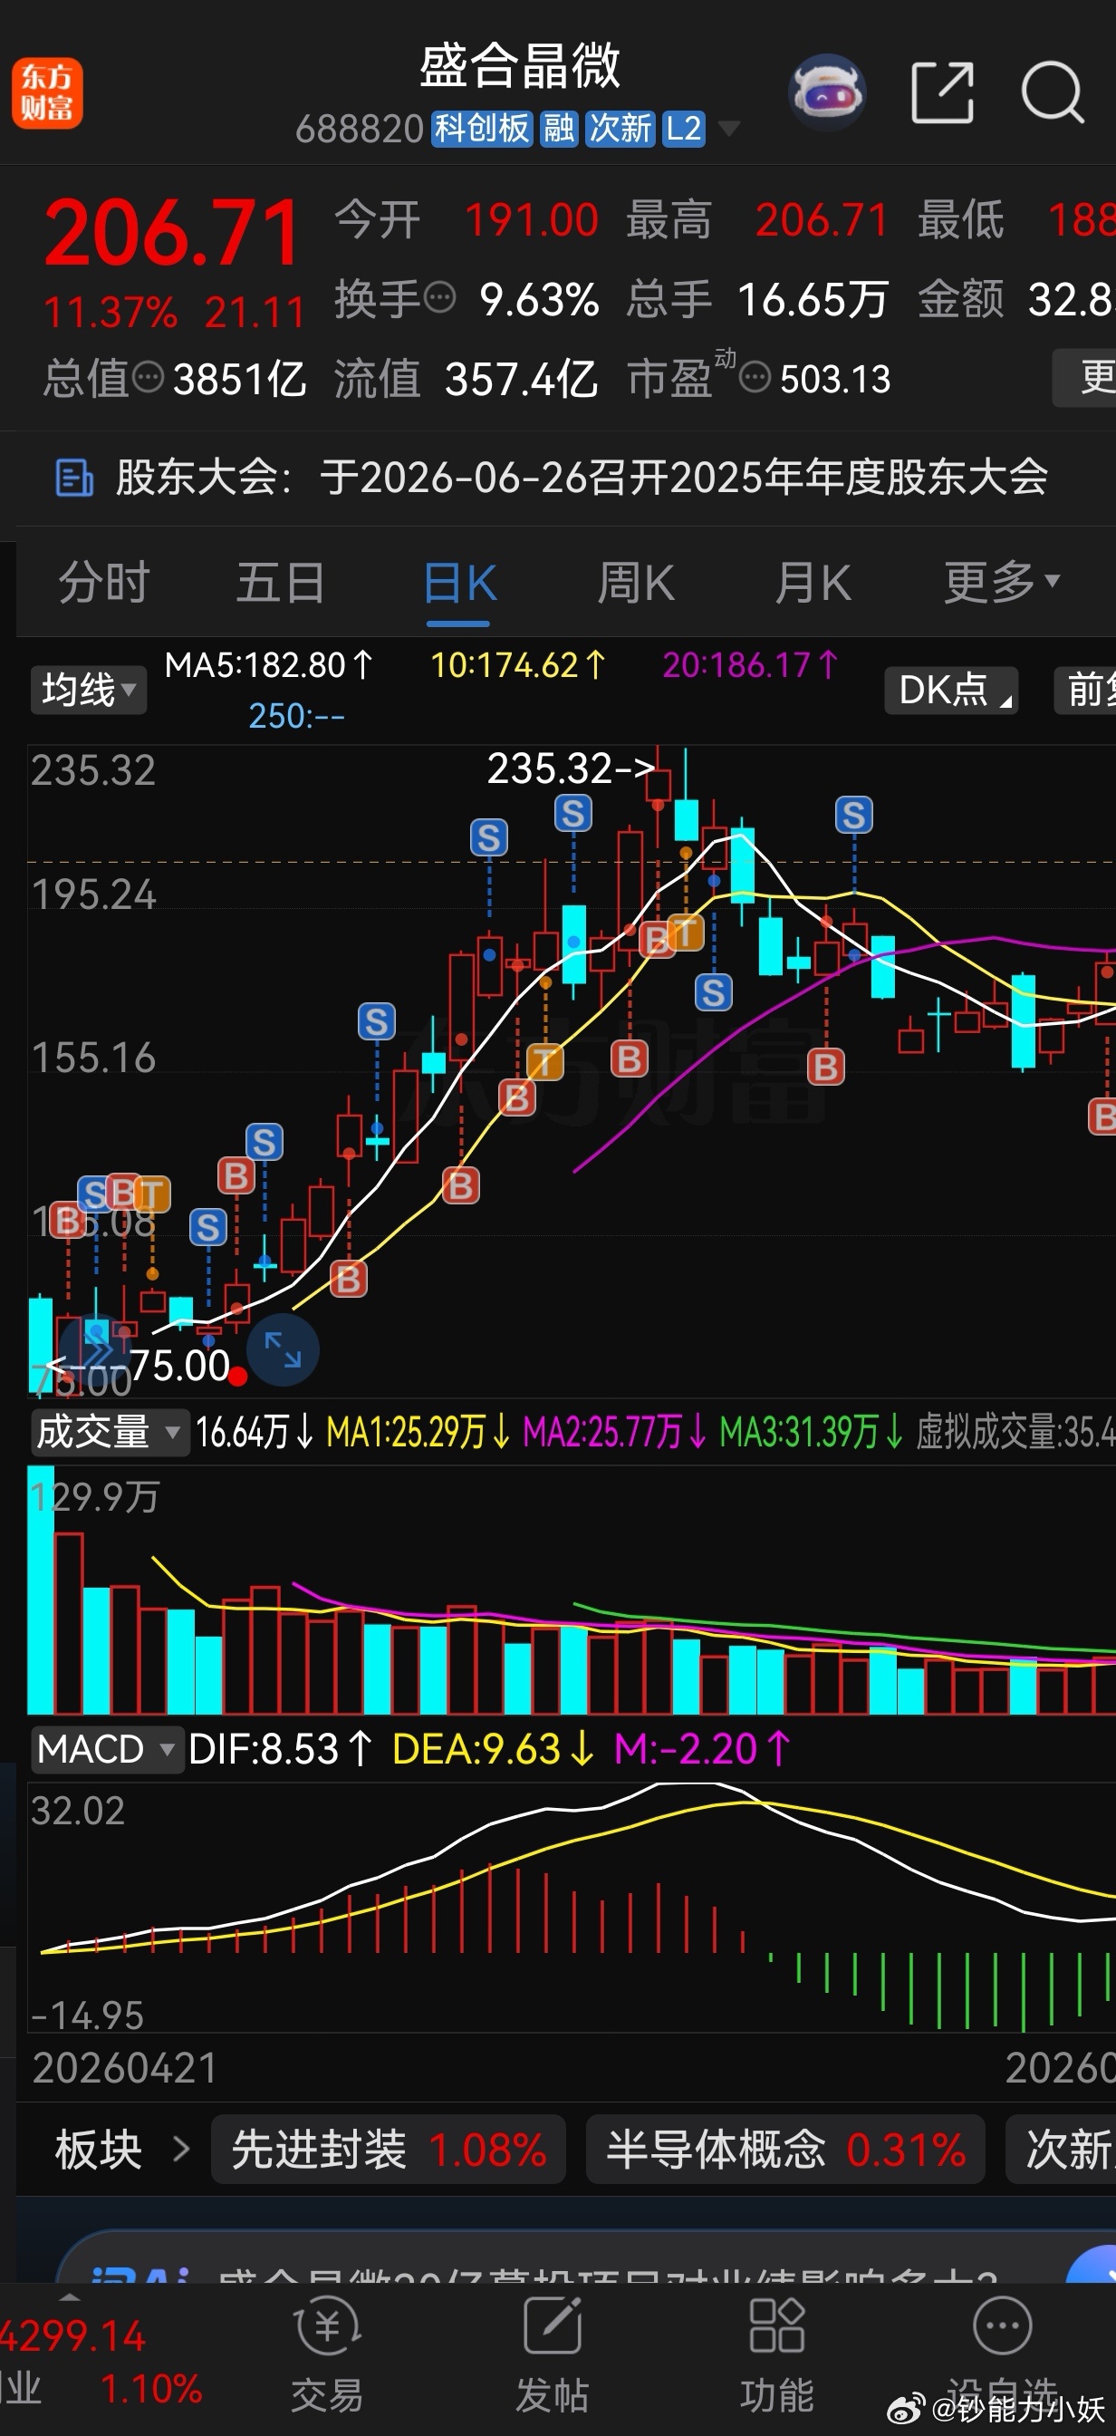The height and width of the screenshot is (2436, 1116).
Task: Open the 设自选 watchlist icon
Action: point(1002,2354)
